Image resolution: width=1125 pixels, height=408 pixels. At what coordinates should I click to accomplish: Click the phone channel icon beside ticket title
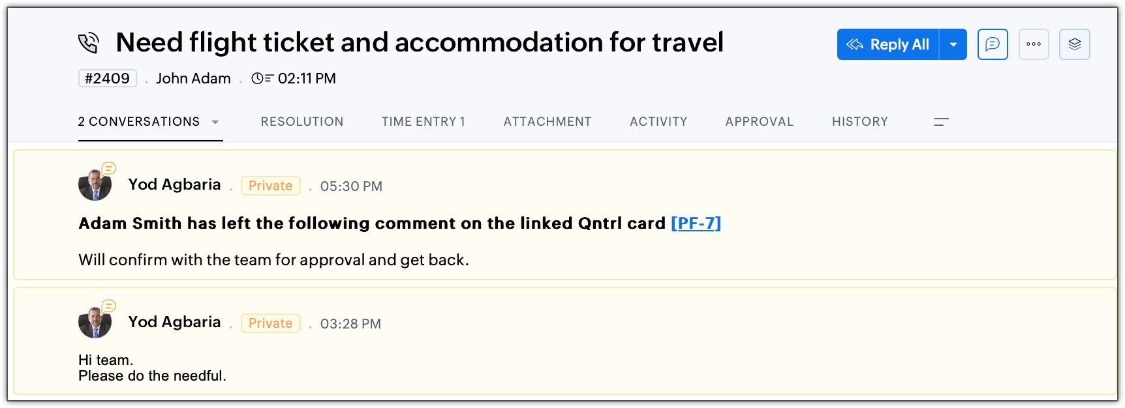(x=89, y=43)
